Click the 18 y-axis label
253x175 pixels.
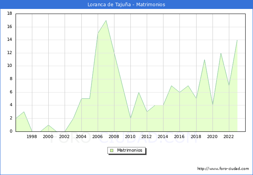pyautogui.click(x=10, y=13)
